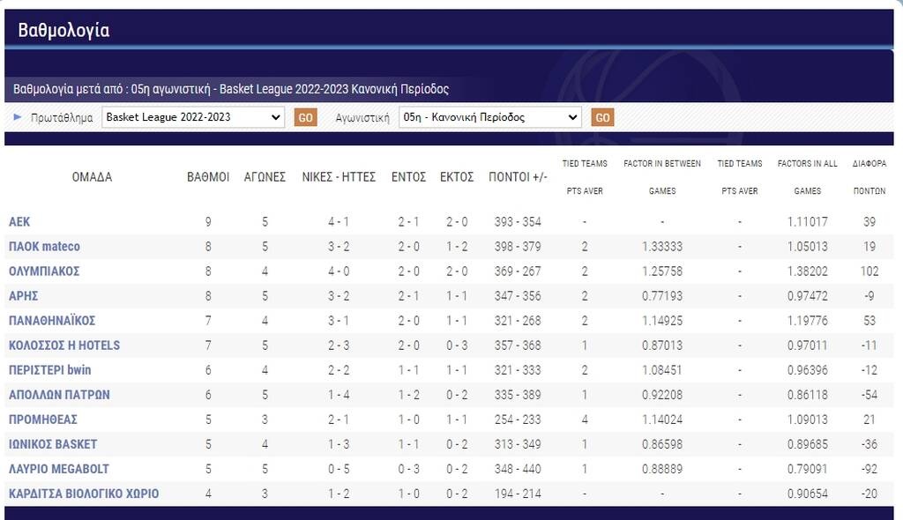Viewport: 903px width, 520px height.
Task: Select ΟΛΥΜΠΙΑΚΟΣ wins-losses 4 - 0
Action: 339,271
